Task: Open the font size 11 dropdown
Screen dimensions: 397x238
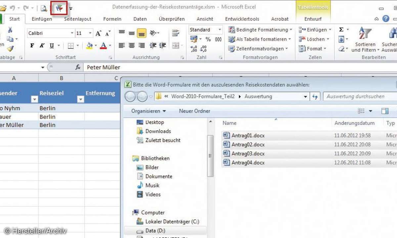Action: tap(90, 33)
